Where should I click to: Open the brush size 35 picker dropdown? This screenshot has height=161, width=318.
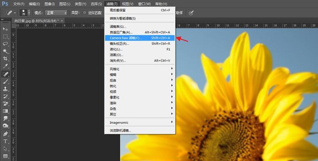coord(29,13)
